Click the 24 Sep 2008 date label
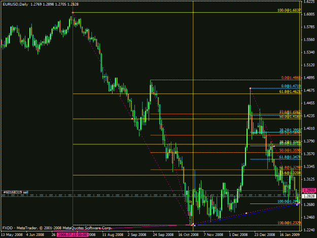This screenshot has width=317, height=238. [163, 235]
